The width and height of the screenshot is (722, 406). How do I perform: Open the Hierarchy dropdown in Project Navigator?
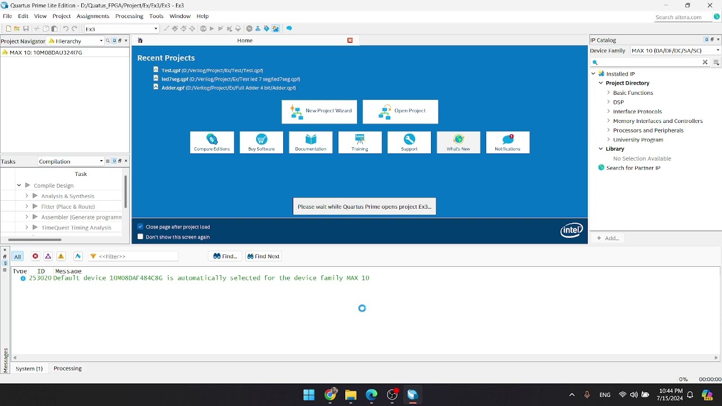[x=76, y=41]
